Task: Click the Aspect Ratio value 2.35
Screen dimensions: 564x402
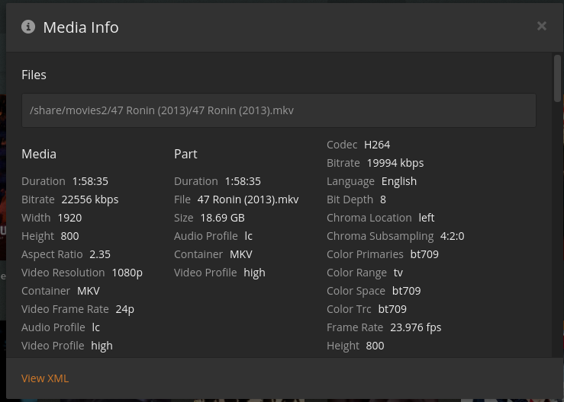Action: 100,254
